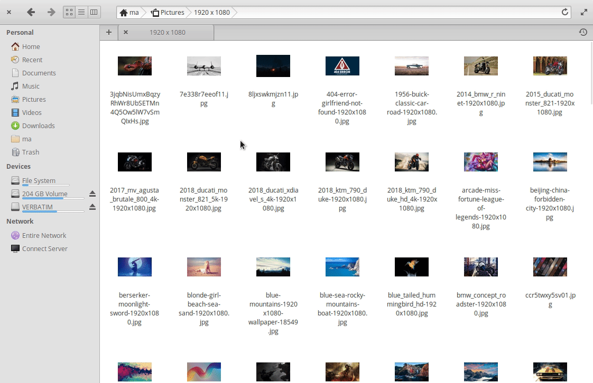Open Trash in the sidebar
The width and height of the screenshot is (593, 383).
(x=25, y=152)
